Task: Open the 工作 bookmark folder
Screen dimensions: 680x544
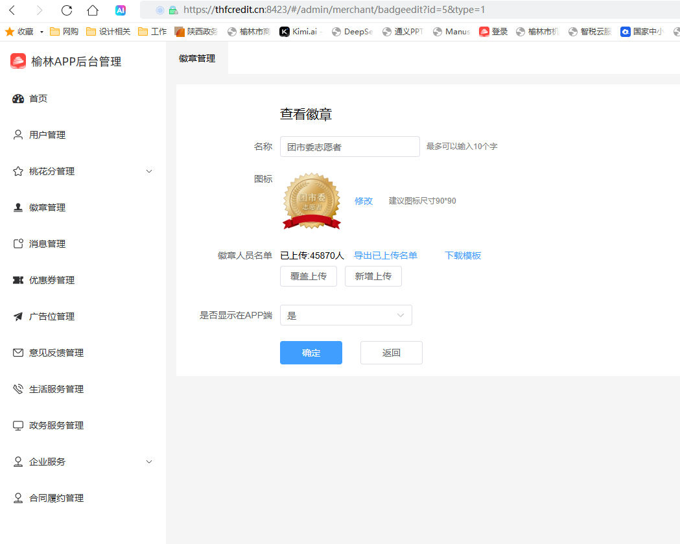Action: (x=152, y=32)
